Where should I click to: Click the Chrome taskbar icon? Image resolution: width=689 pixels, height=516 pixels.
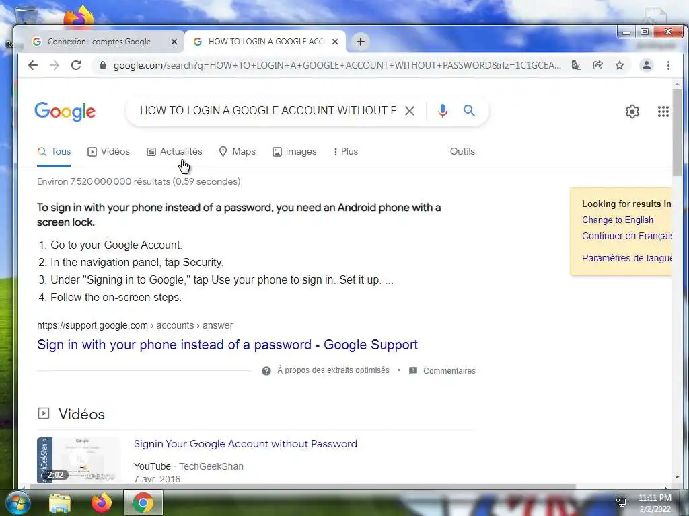pyautogui.click(x=143, y=503)
